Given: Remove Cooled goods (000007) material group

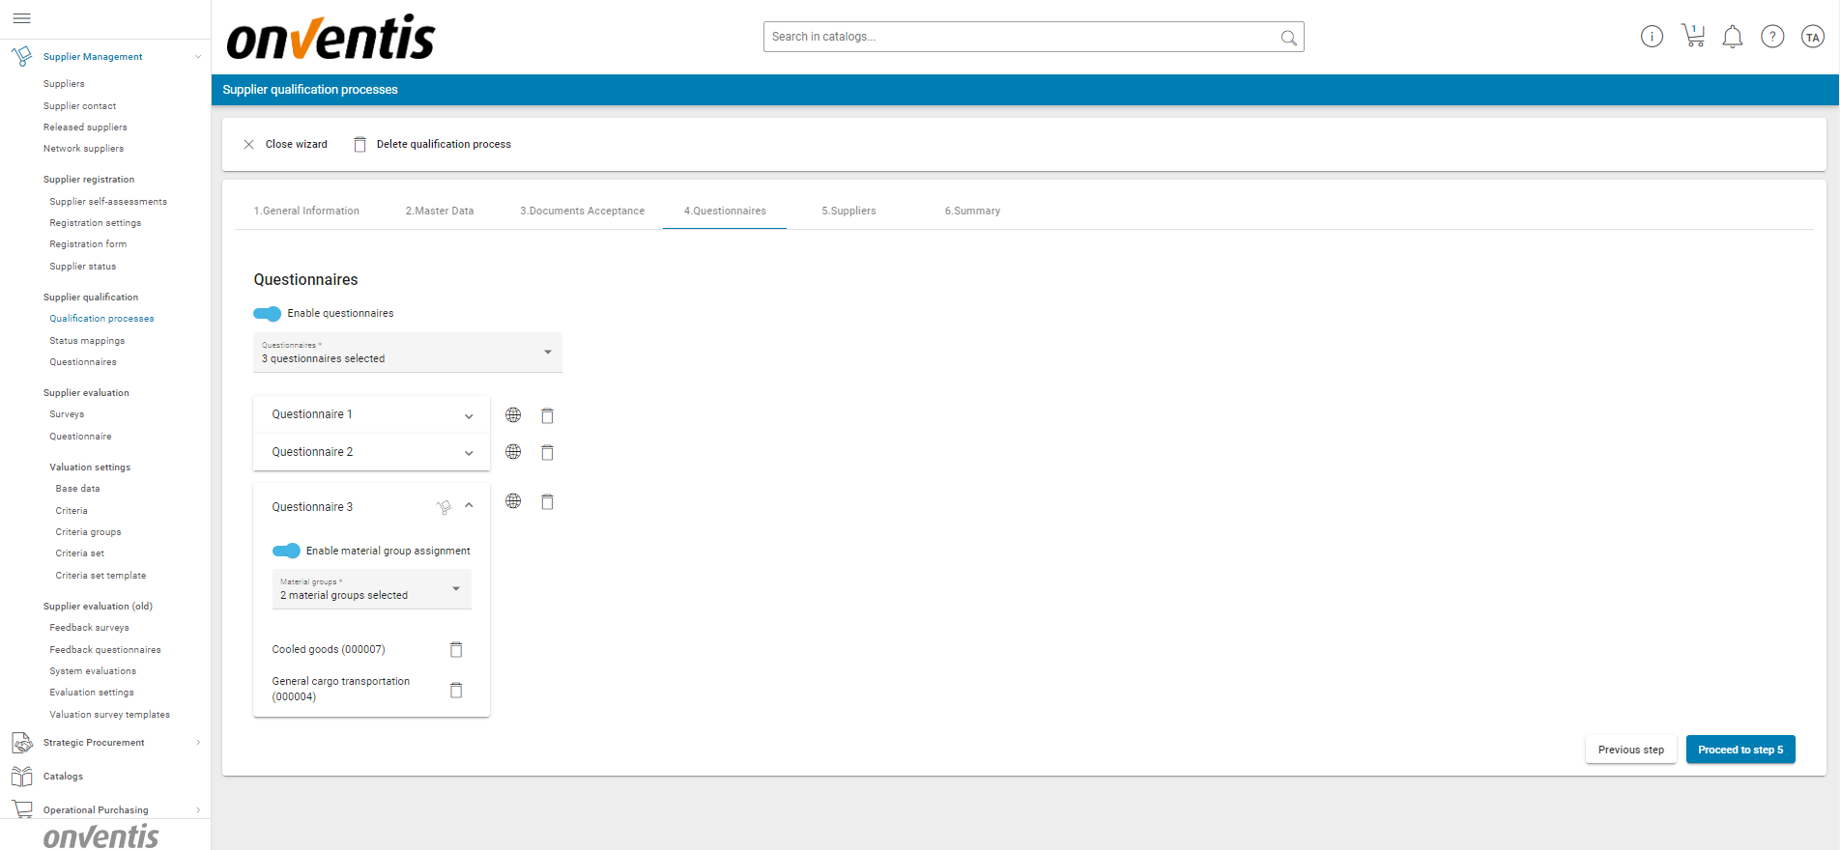Looking at the screenshot, I should pyautogui.click(x=456, y=650).
